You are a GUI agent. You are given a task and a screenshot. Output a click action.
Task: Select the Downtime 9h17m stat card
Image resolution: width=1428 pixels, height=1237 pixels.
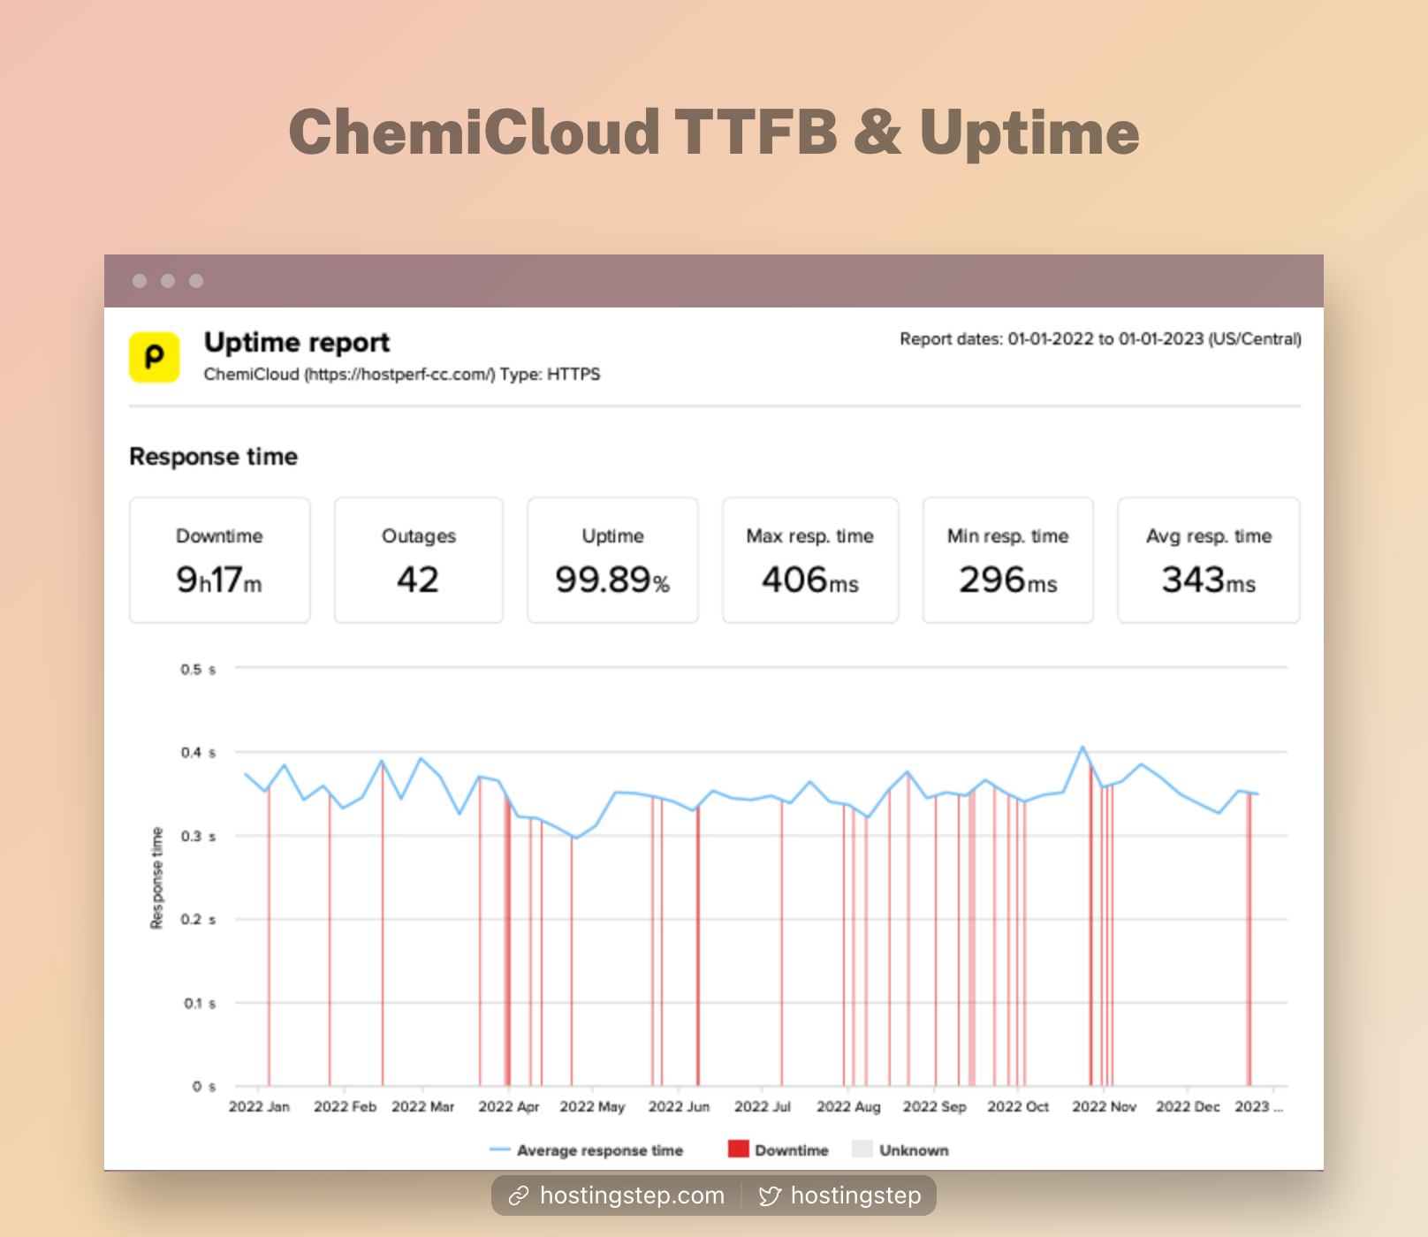coord(220,560)
